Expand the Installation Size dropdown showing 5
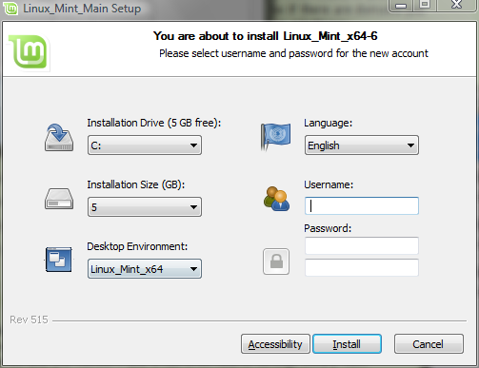This screenshot has width=479, height=368. point(145,207)
